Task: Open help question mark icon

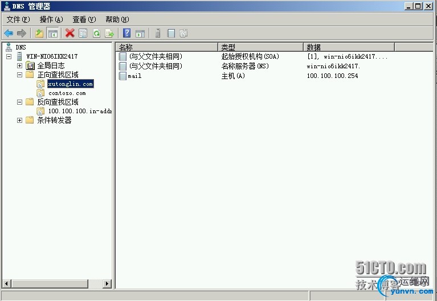Action: [127, 34]
